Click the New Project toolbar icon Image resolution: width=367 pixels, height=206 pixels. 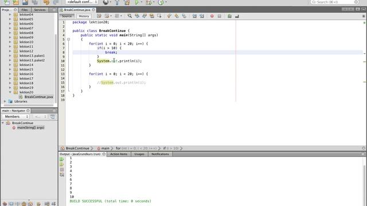point(16,2)
